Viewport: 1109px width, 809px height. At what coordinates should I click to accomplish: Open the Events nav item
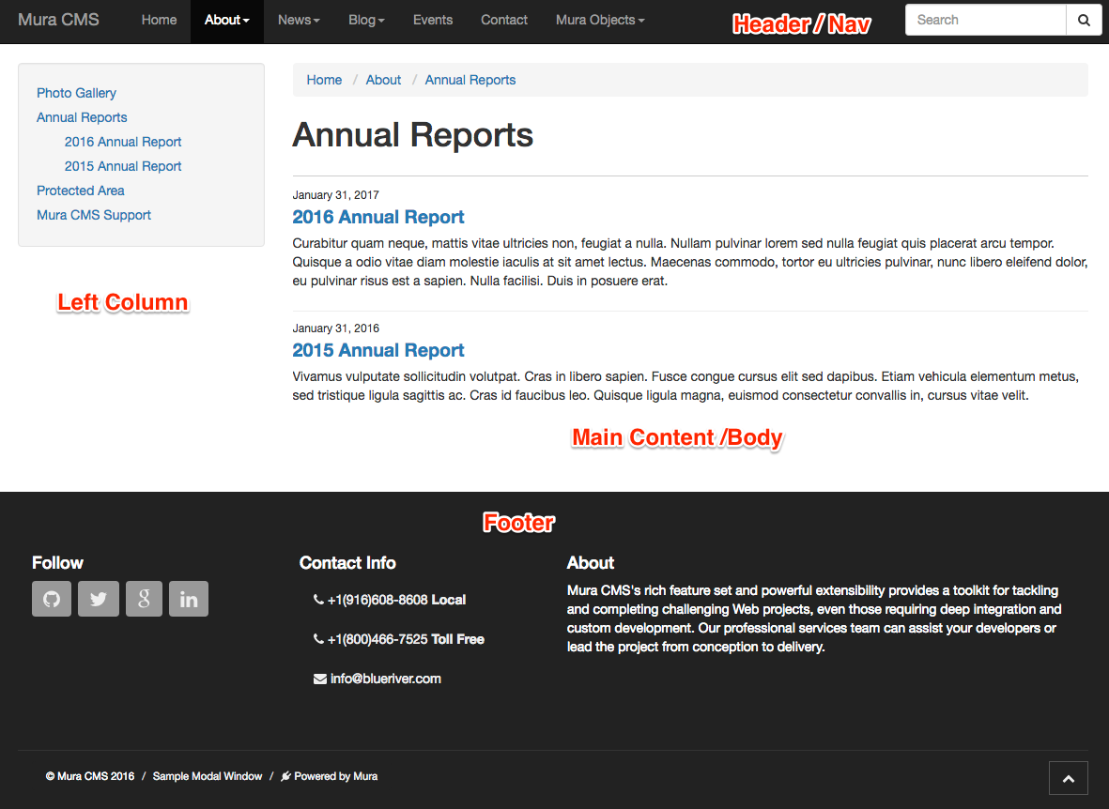(x=433, y=21)
